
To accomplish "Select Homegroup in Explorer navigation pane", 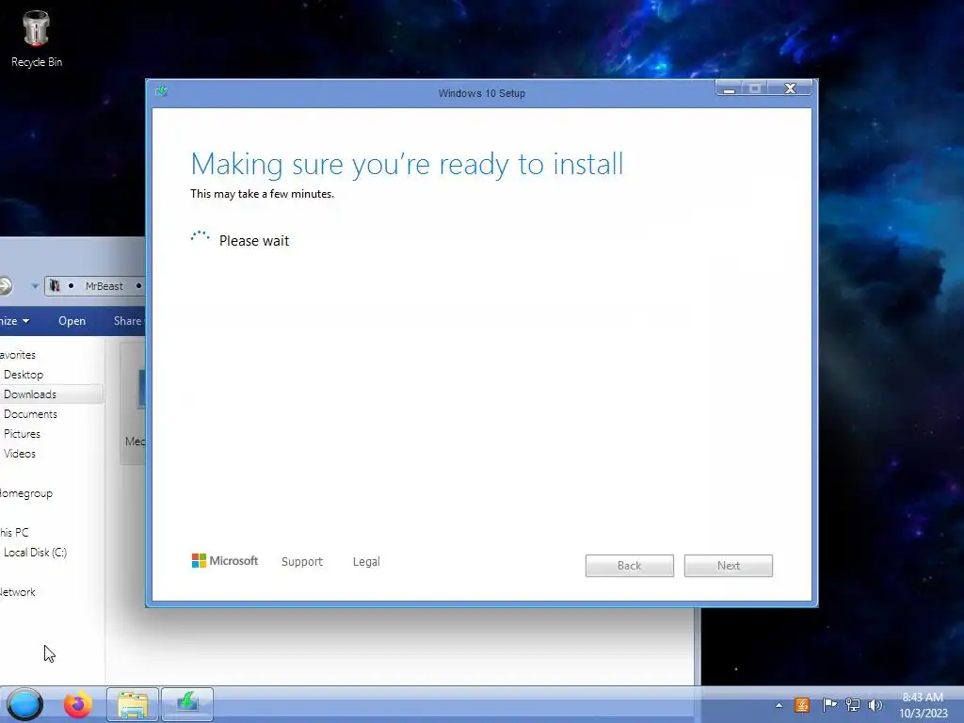I will click(x=26, y=493).
